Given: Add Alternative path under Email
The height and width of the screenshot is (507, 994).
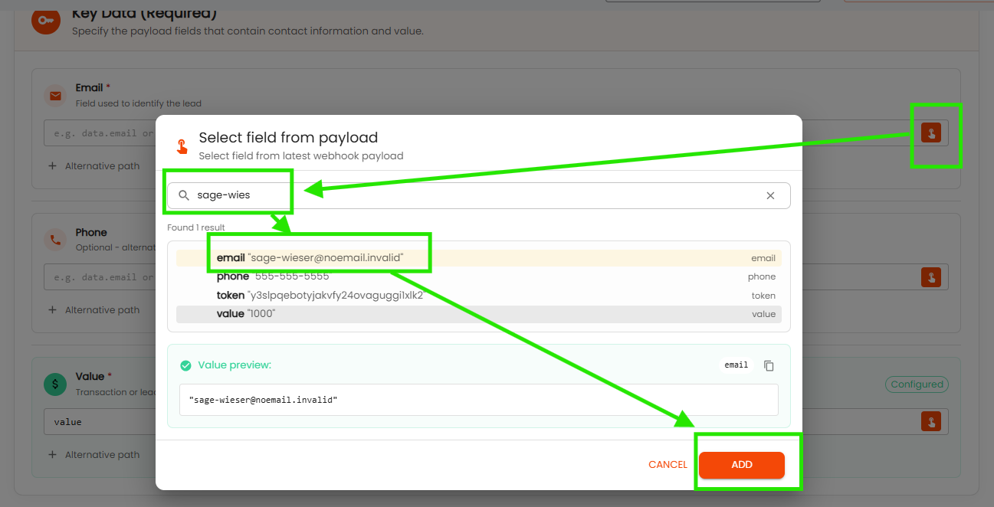Looking at the screenshot, I should [x=93, y=166].
